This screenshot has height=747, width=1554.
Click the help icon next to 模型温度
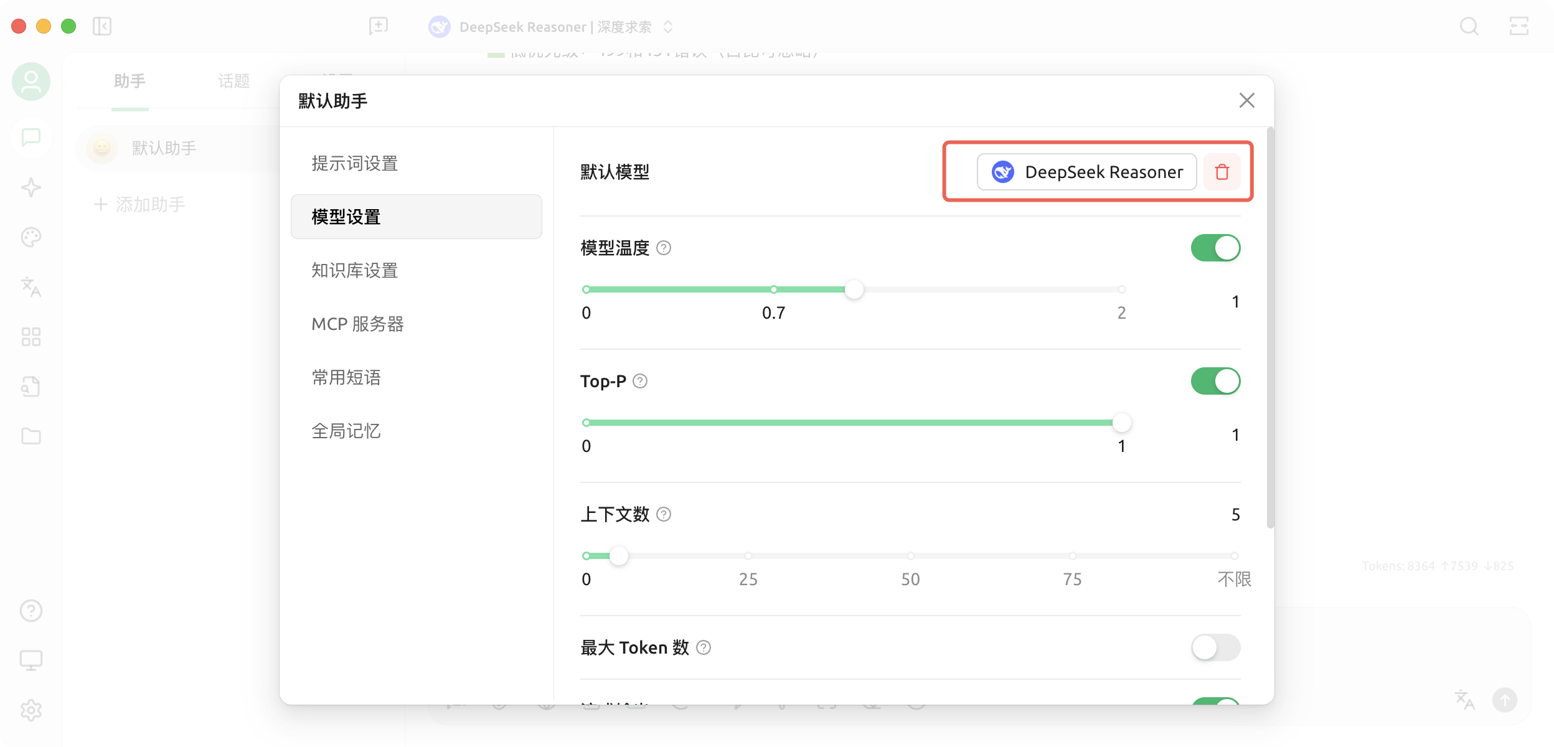pos(664,248)
